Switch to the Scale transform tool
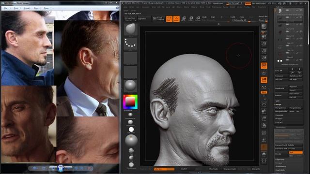Viewport: 310px width, 174px height. pyautogui.click(x=191, y=19)
